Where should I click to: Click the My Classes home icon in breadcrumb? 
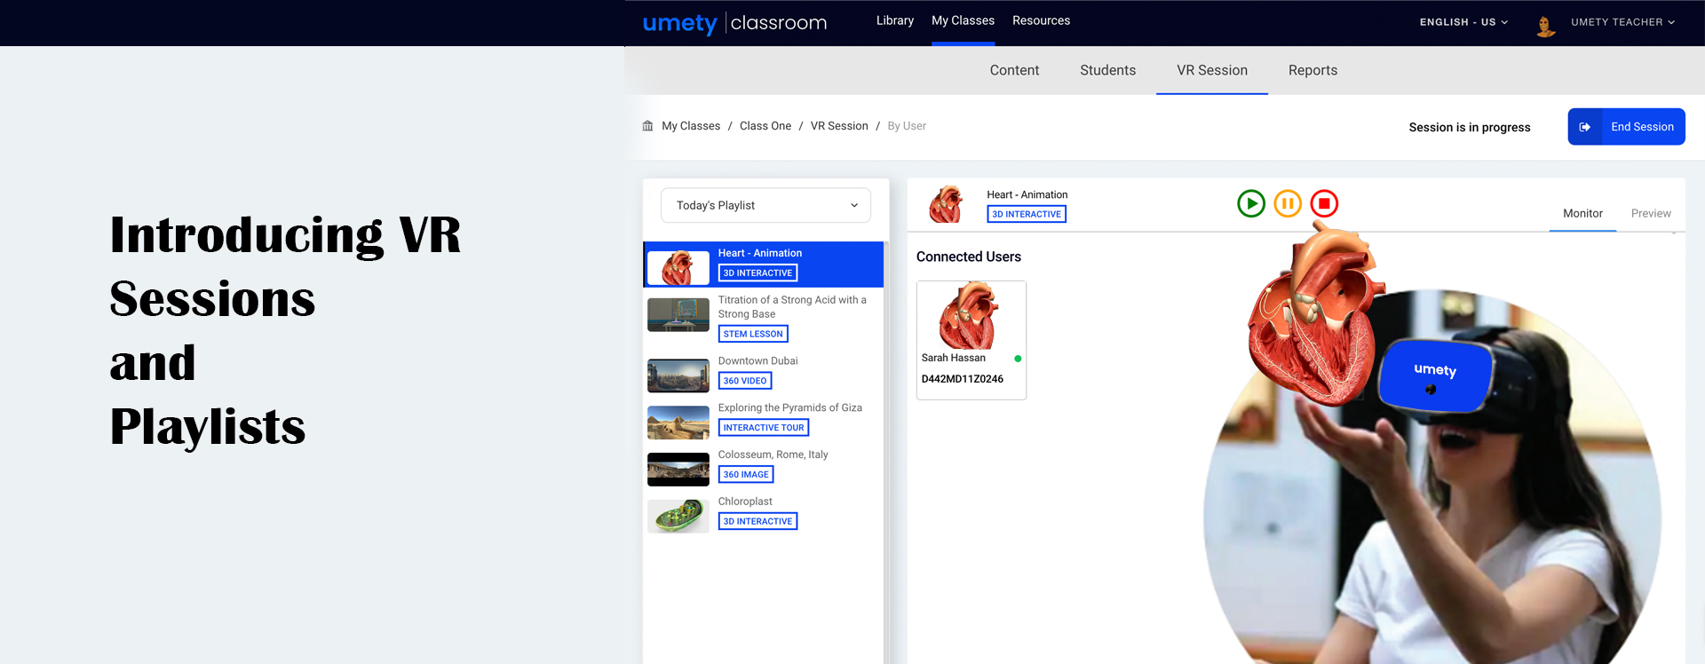point(647,126)
